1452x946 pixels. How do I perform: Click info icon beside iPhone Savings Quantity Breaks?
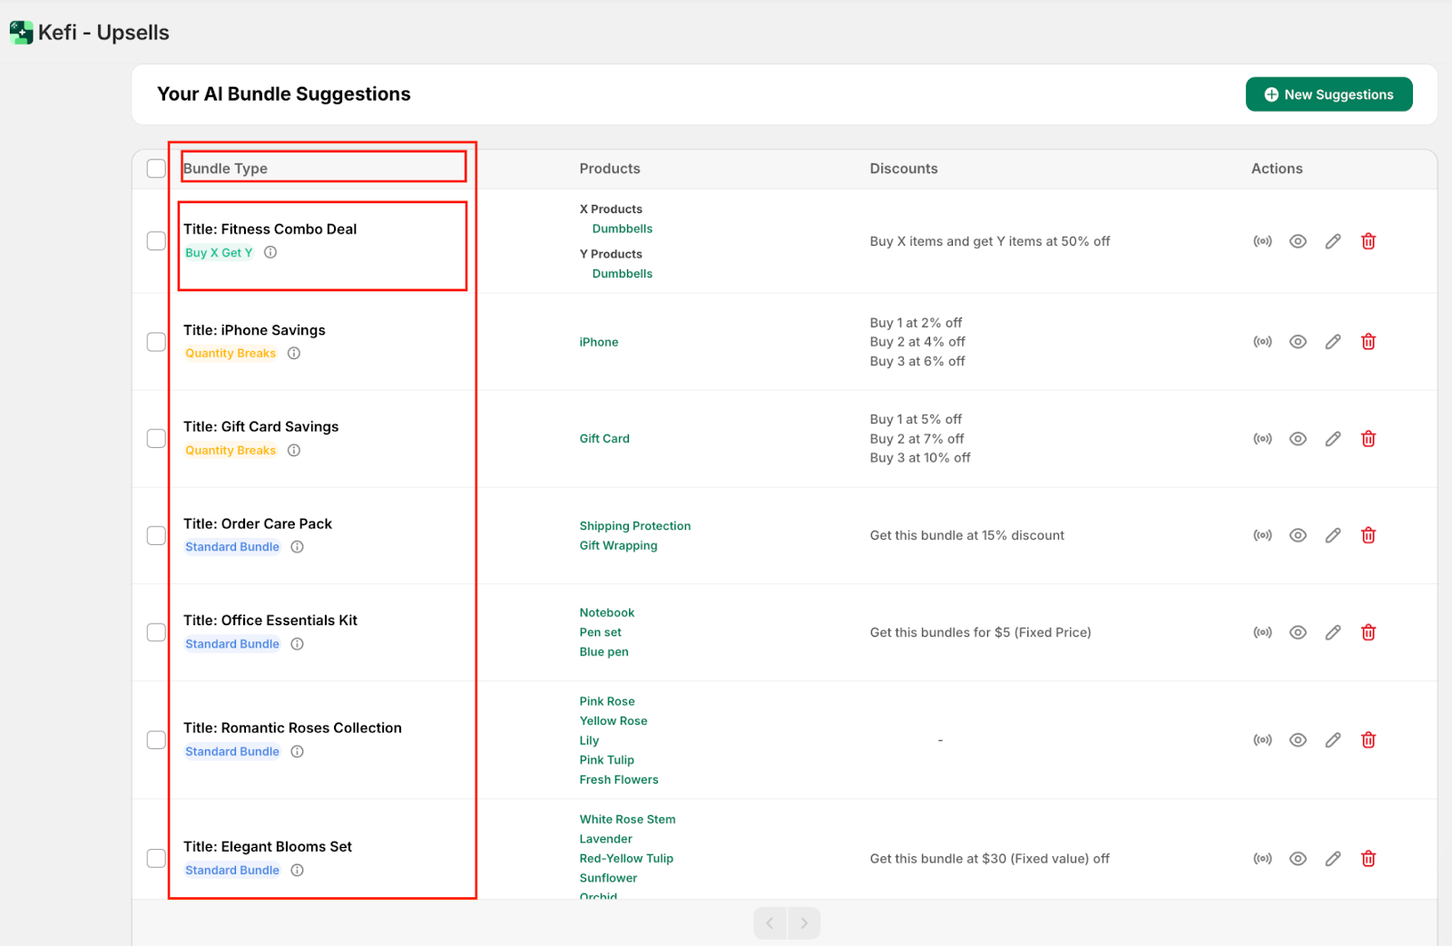294,354
